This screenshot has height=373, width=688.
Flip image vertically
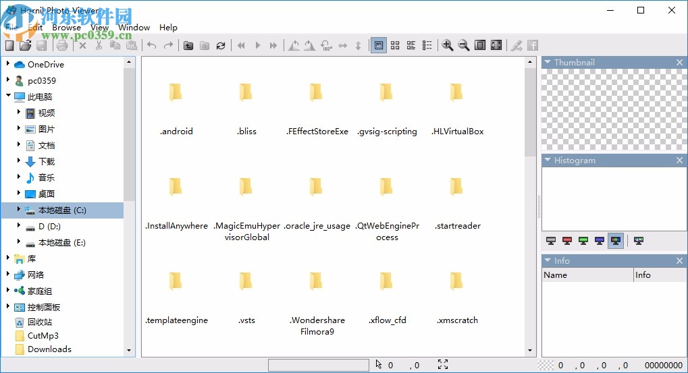358,45
